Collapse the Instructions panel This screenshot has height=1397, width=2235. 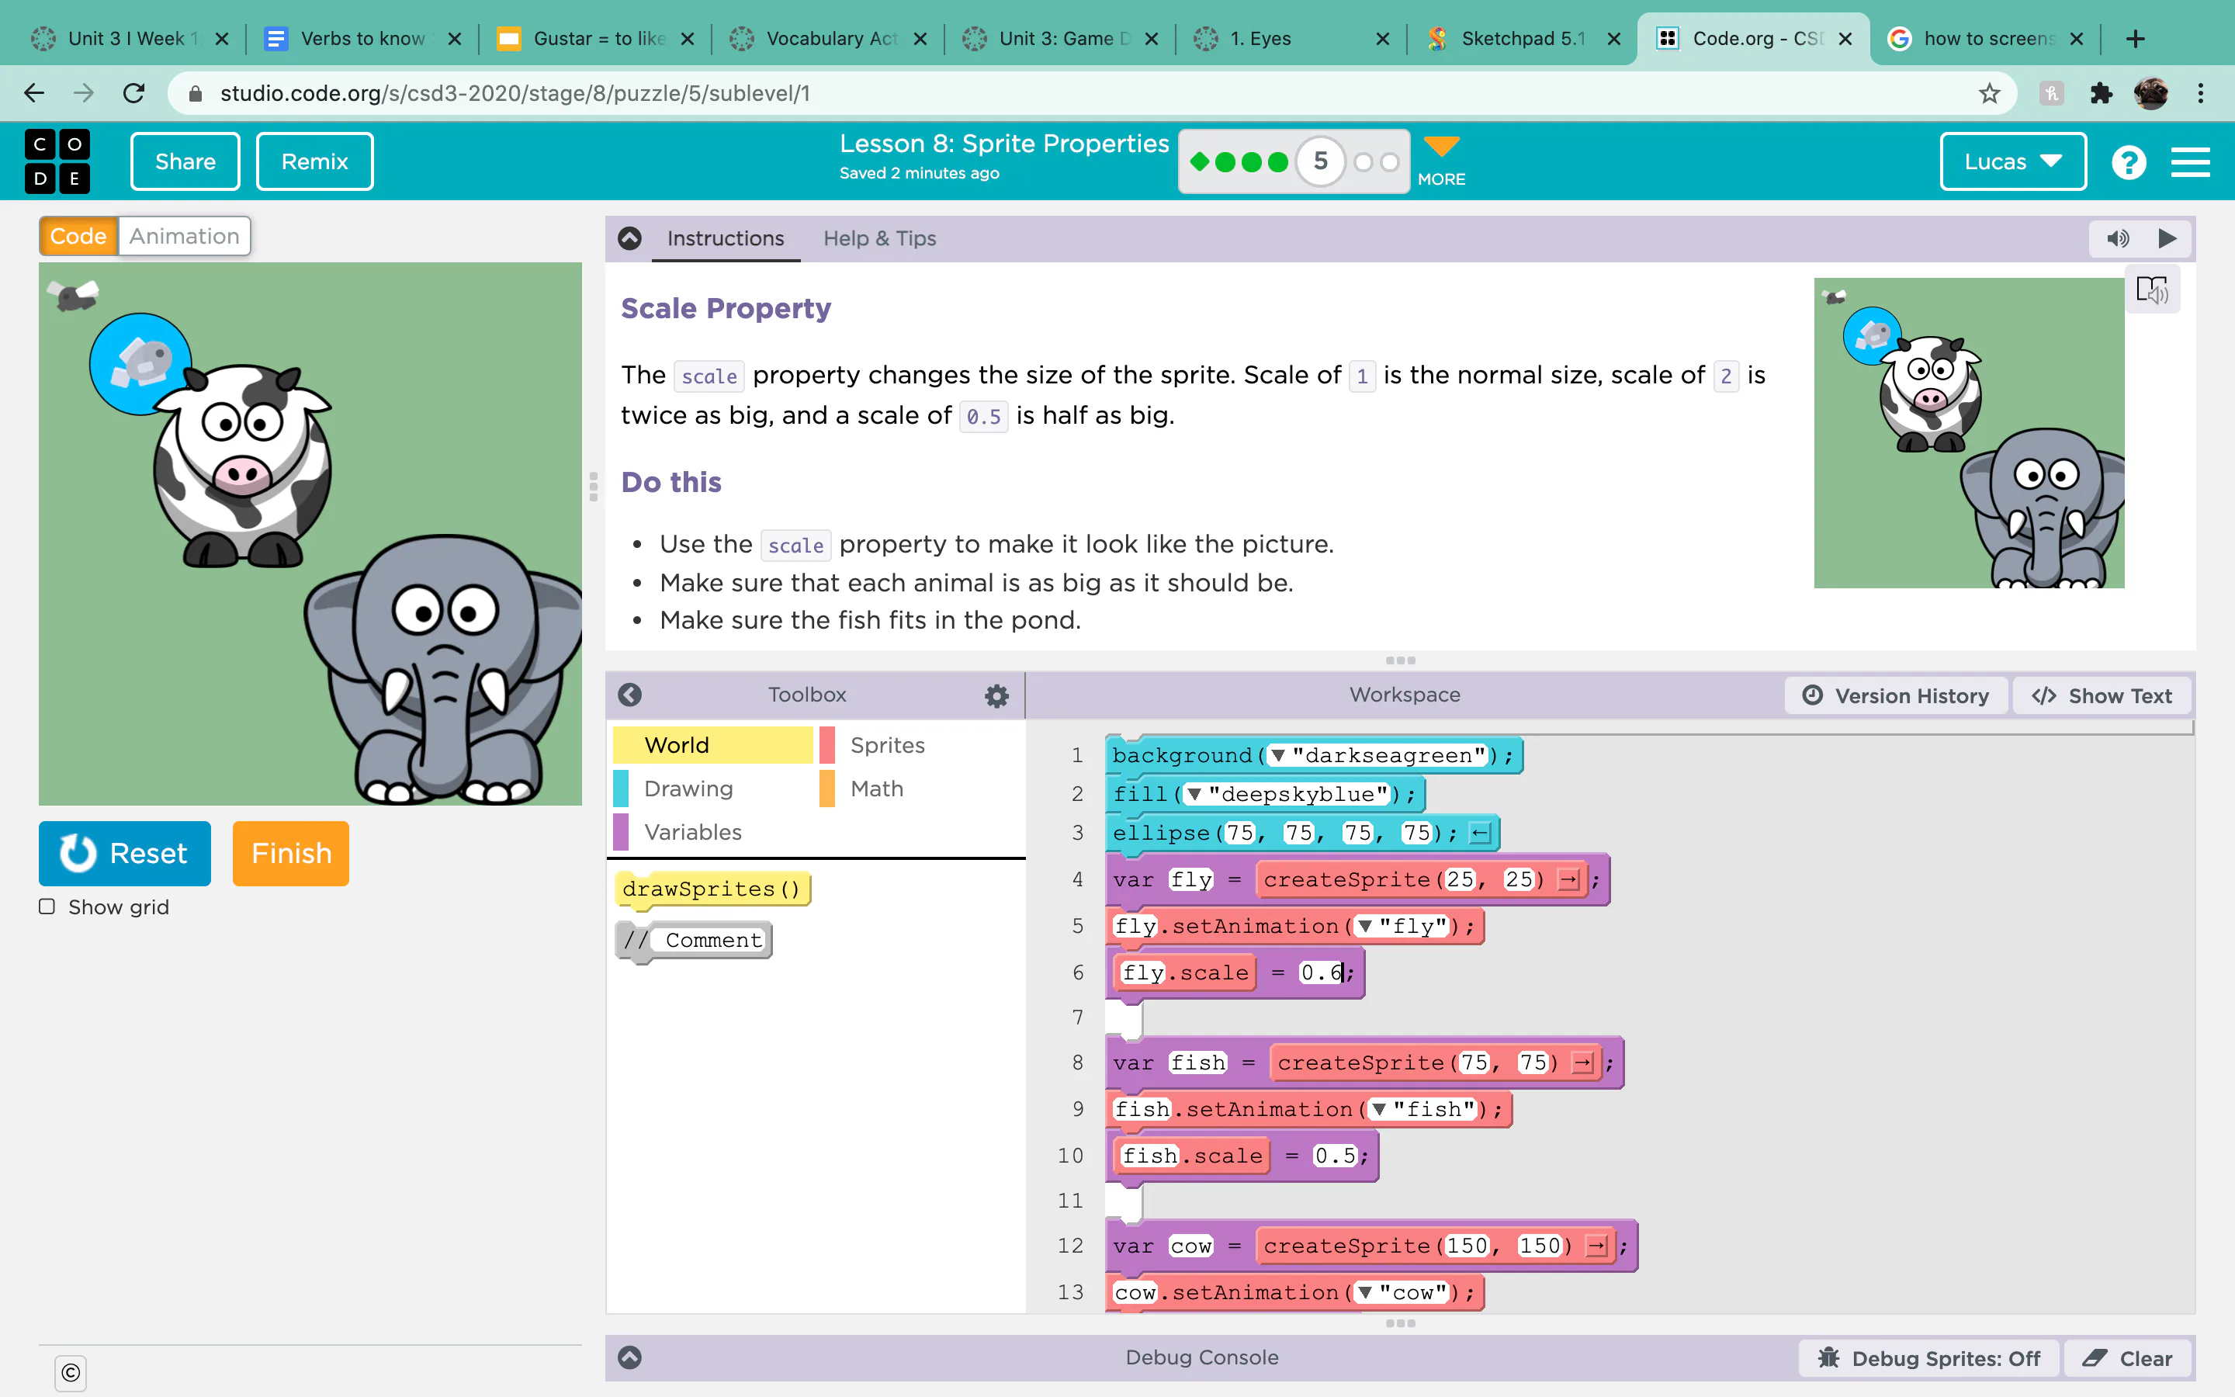pos(630,238)
